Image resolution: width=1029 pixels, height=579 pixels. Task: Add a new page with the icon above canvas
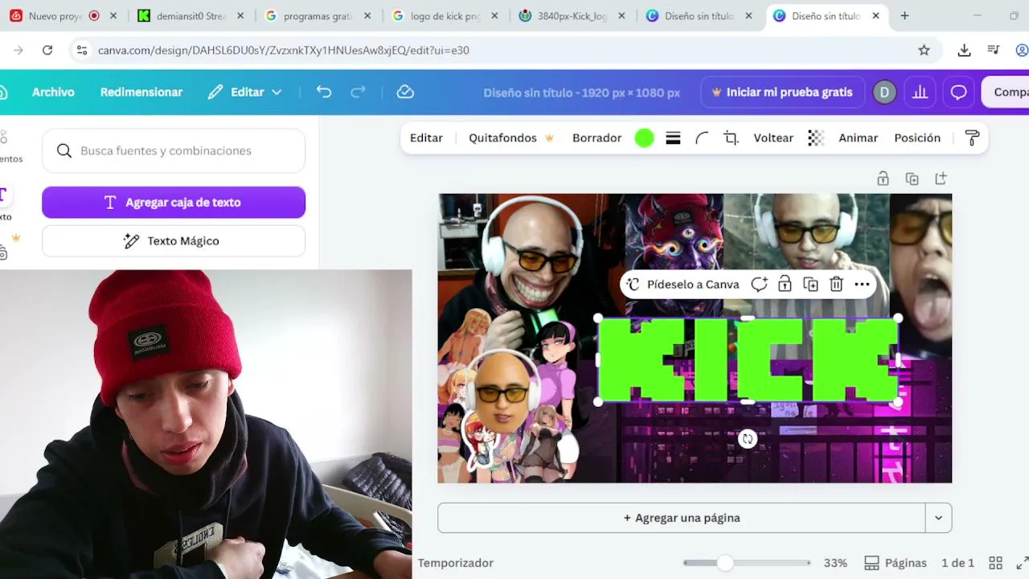pyautogui.click(x=941, y=179)
